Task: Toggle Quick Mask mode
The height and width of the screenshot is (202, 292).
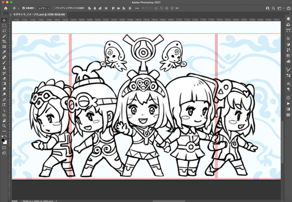Action: pos(4,148)
